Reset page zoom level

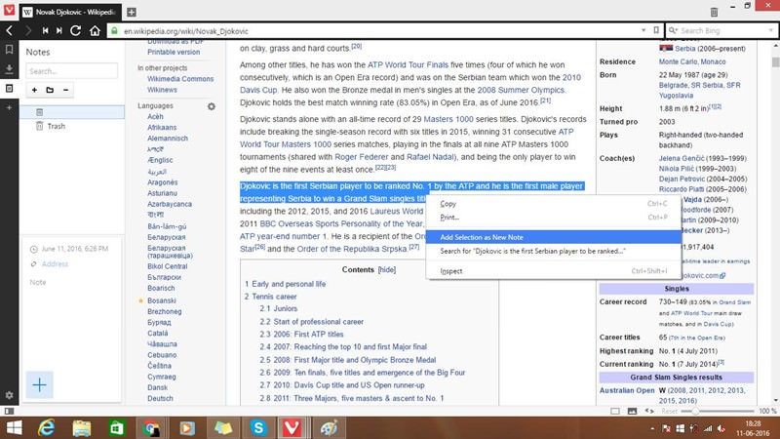click(669, 411)
